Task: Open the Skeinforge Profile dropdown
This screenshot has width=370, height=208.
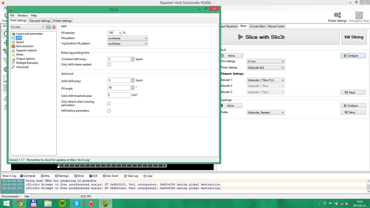Action: 266,112
